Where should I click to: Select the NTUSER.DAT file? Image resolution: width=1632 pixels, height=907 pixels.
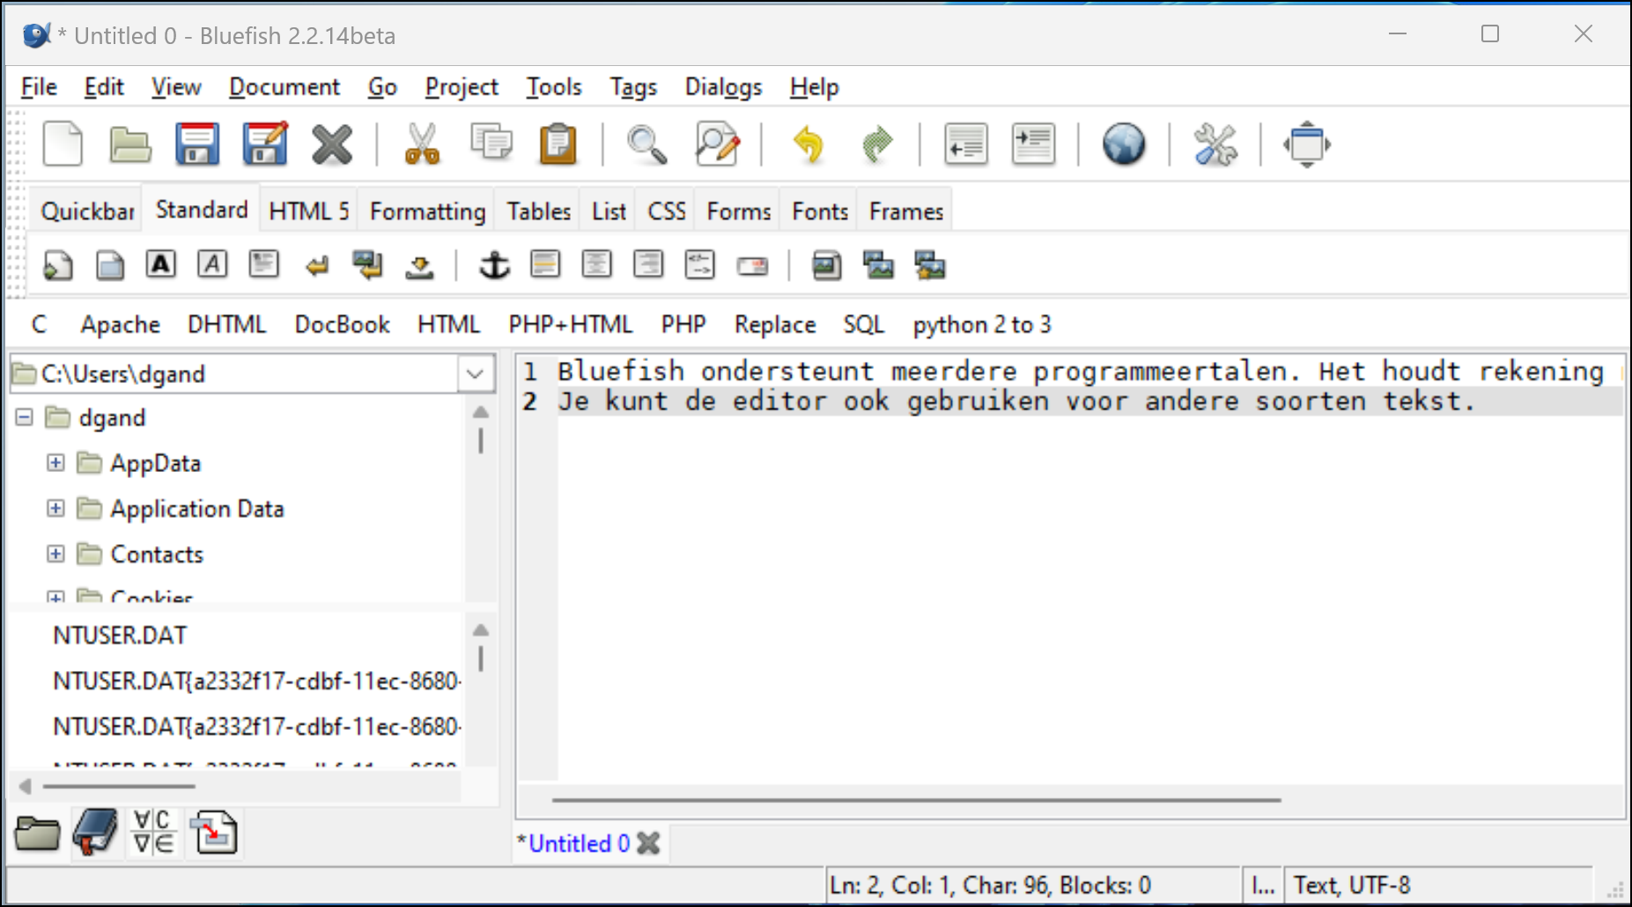pos(120,635)
